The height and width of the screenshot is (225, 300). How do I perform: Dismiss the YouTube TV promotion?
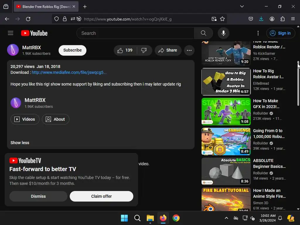tap(38, 196)
